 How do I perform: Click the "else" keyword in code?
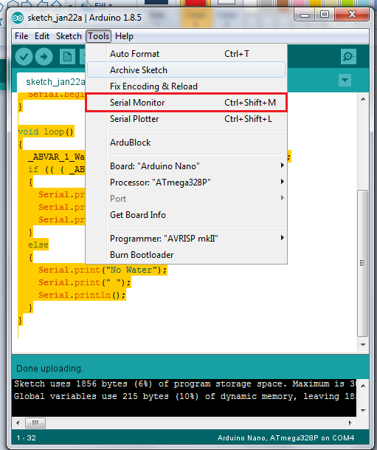38,245
